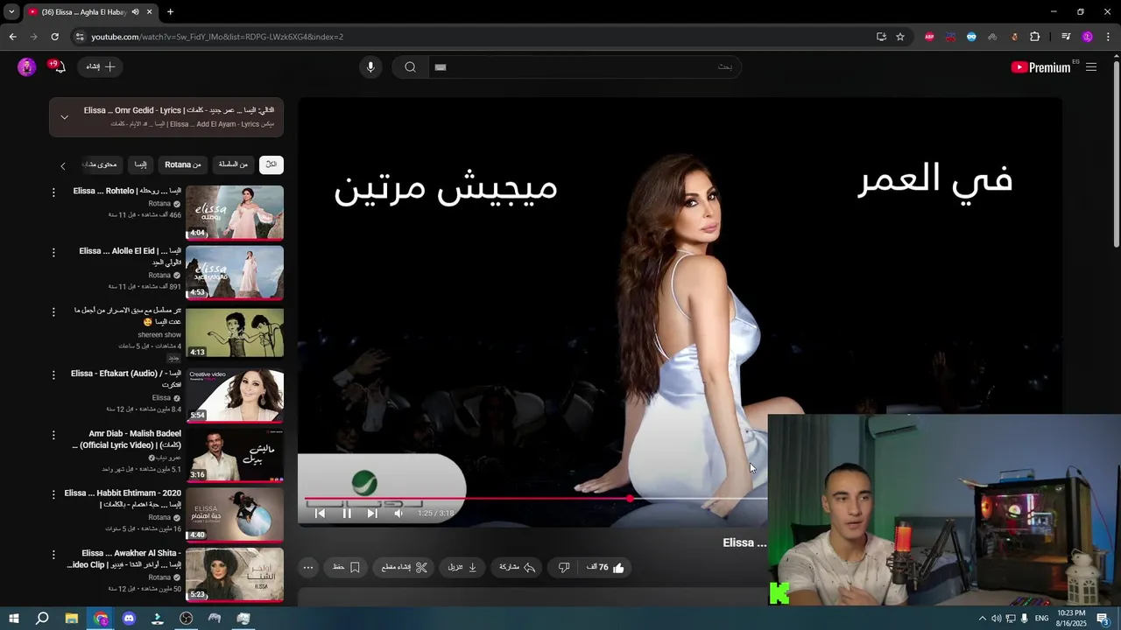Skip to the next video
This screenshot has width=1121, height=630.
click(372, 514)
